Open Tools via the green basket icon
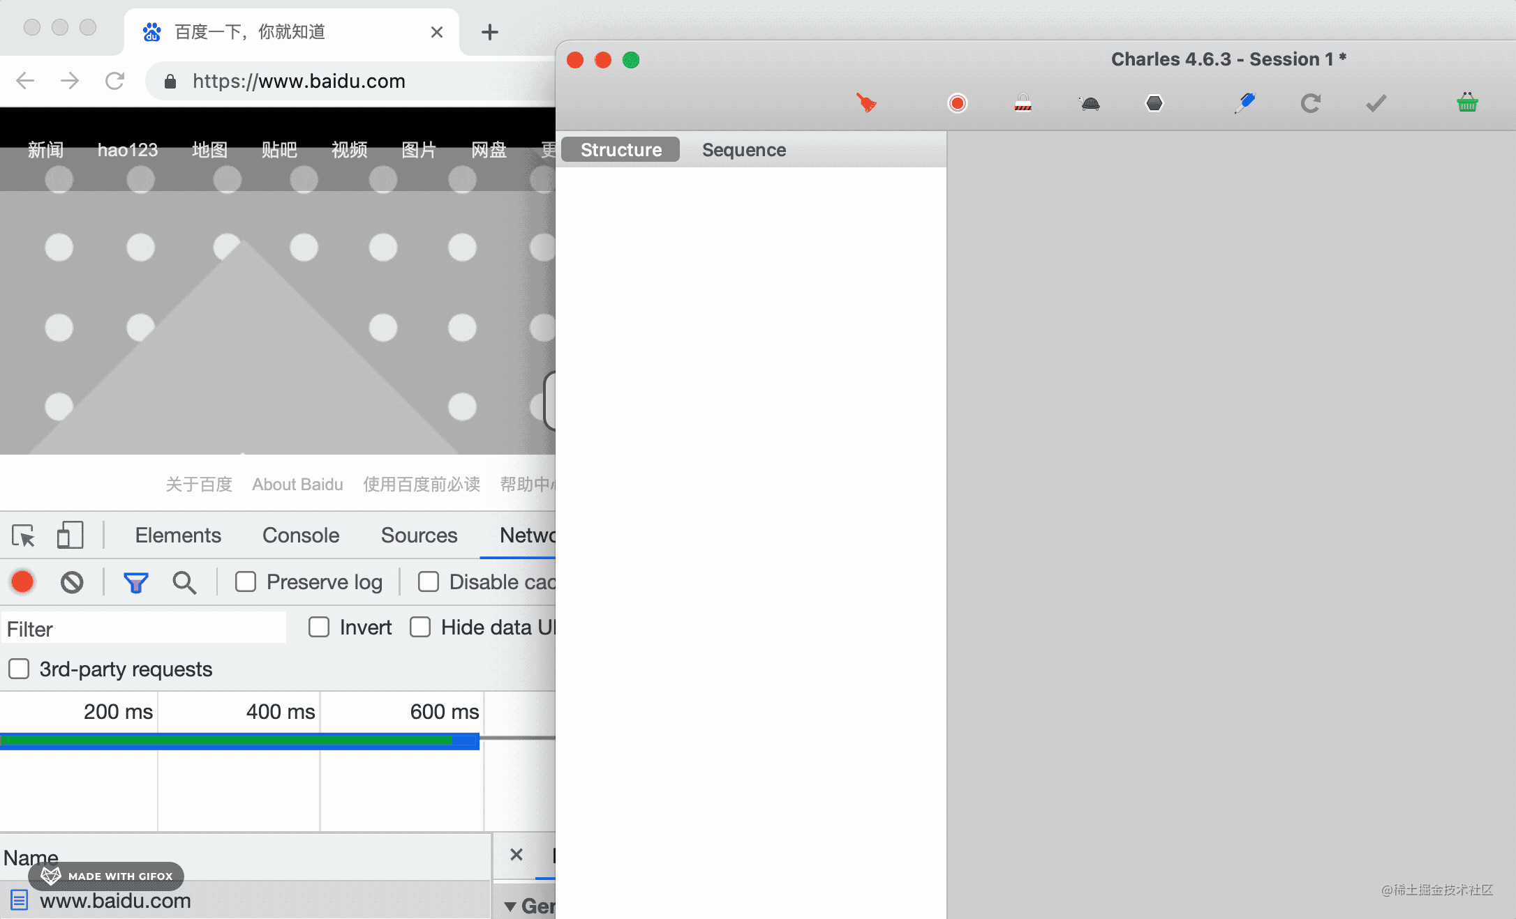Screen dimensions: 1516x919 pos(1467,103)
